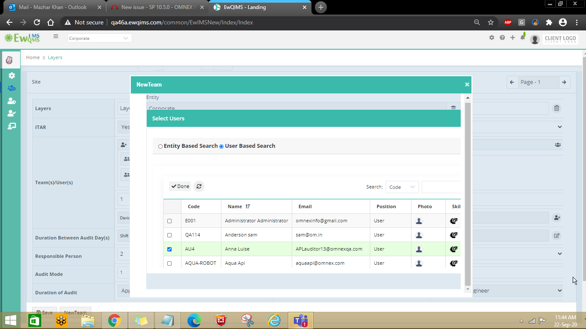Click the Layers breadcrumb link
The height and width of the screenshot is (329, 586).
click(x=55, y=57)
